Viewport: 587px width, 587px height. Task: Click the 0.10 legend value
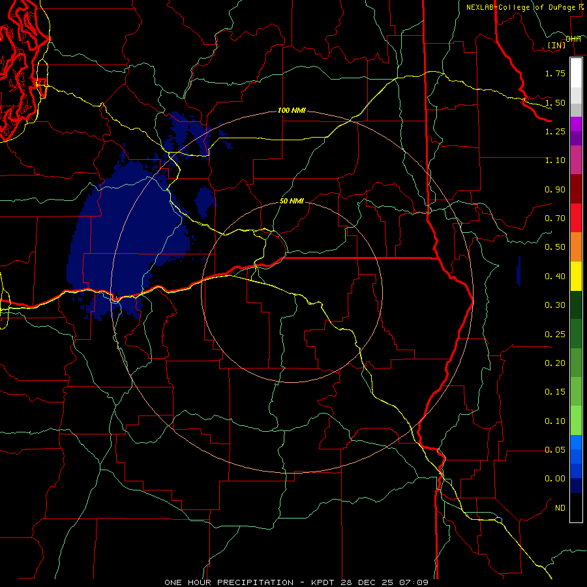(555, 421)
